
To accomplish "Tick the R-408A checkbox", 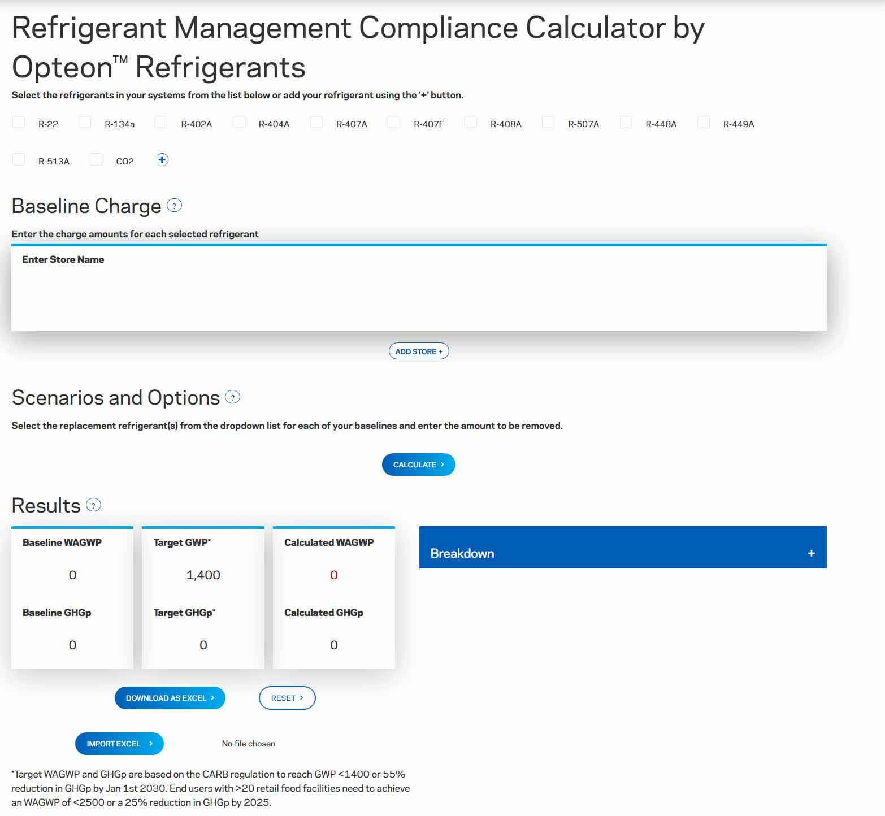I will 470,122.
